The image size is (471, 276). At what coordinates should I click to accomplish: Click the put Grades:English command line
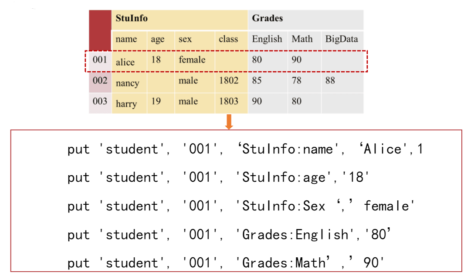(229, 234)
